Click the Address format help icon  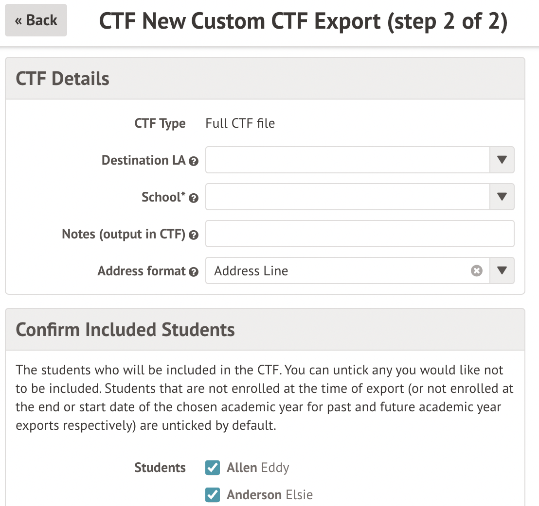click(x=194, y=272)
